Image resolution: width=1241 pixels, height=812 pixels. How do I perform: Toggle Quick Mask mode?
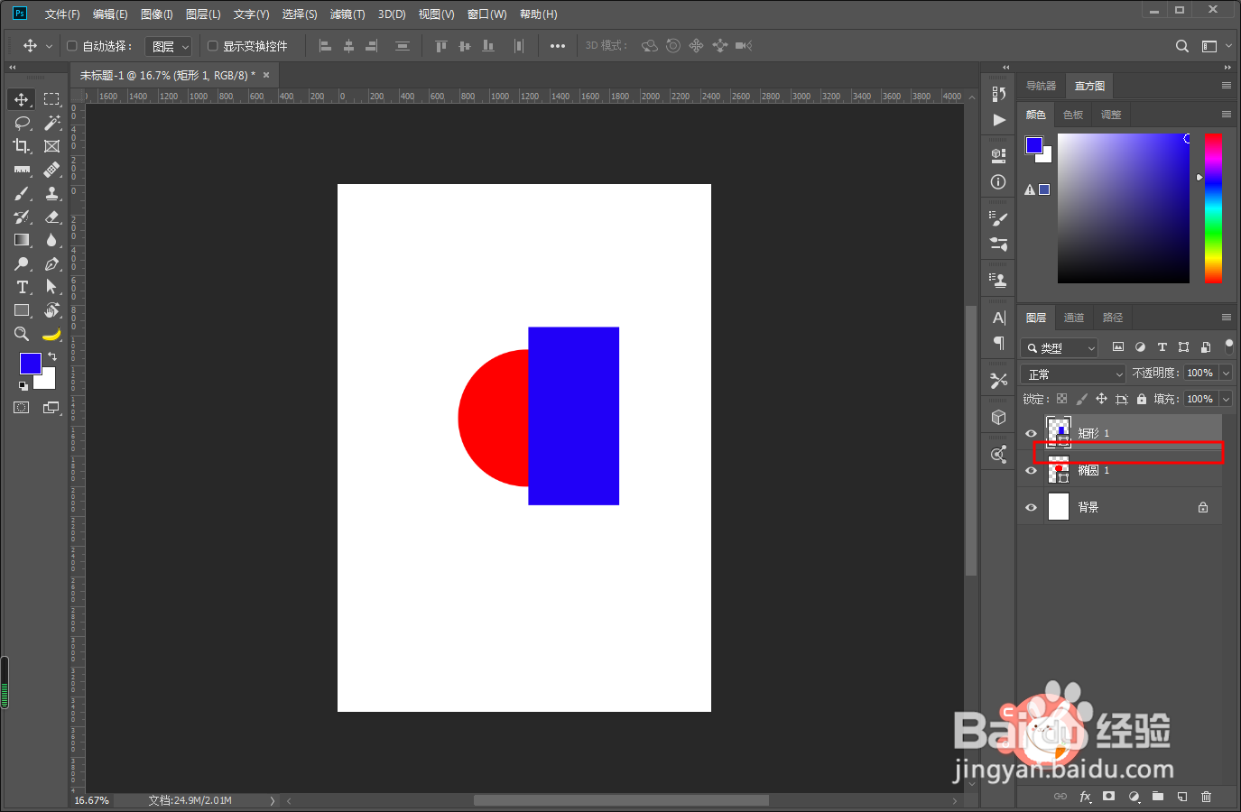[x=21, y=408]
